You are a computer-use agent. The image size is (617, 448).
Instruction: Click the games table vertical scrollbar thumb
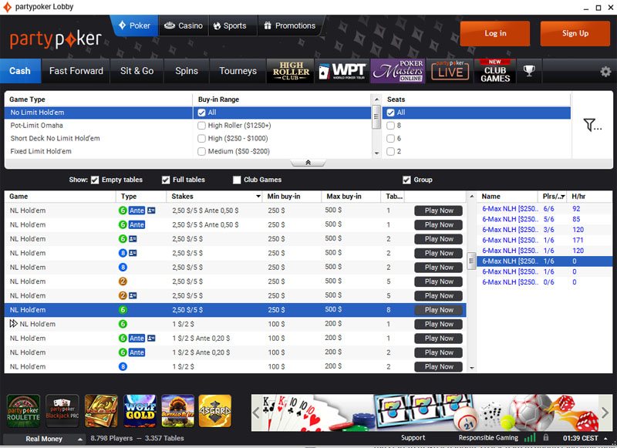(471, 261)
